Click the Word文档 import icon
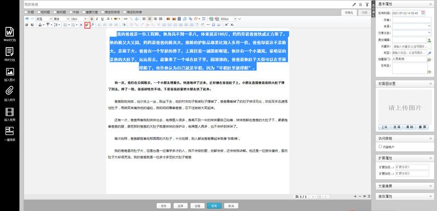437x211 pixels. pyautogui.click(x=10, y=32)
